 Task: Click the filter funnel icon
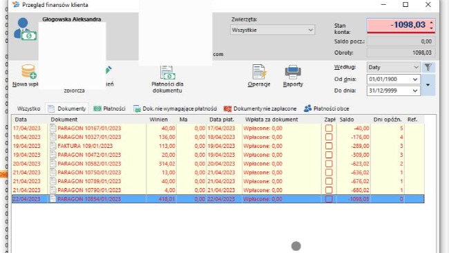click(428, 67)
